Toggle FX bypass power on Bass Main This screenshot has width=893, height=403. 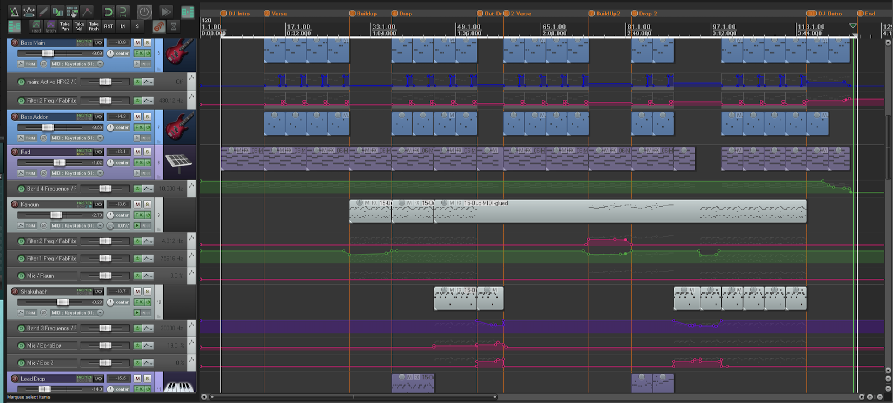click(x=148, y=53)
